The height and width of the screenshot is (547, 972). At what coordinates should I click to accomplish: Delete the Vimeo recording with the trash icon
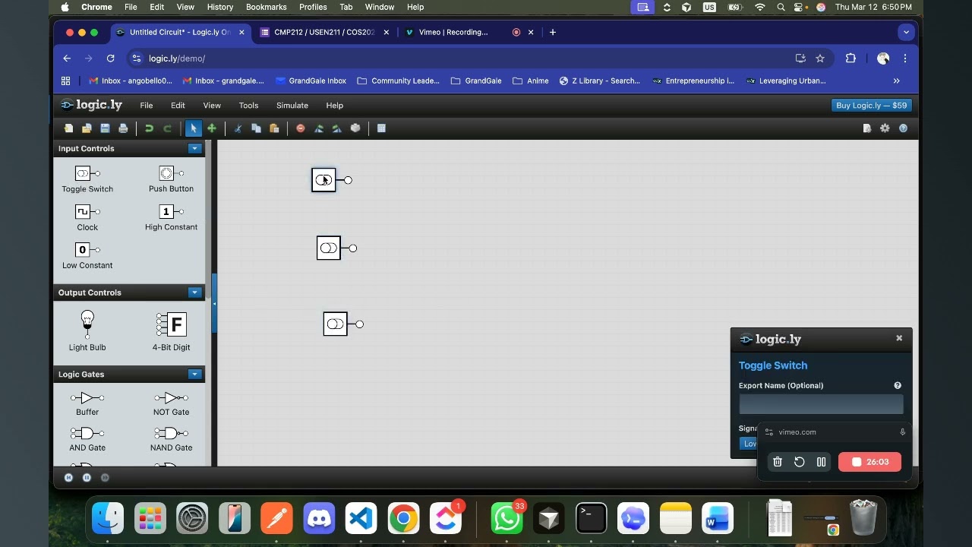pos(778,462)
